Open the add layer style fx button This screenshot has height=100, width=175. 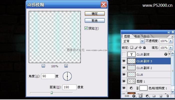tap(134, 96)
